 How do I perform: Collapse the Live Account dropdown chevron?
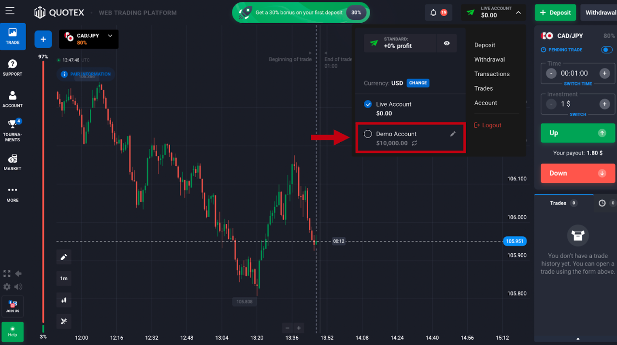(518, 13)
